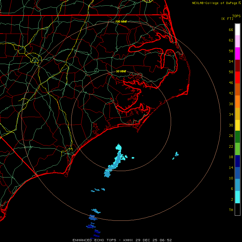Click the legend value "50"
The height and width of the screenshot is (242, 242).
[231, 72]
